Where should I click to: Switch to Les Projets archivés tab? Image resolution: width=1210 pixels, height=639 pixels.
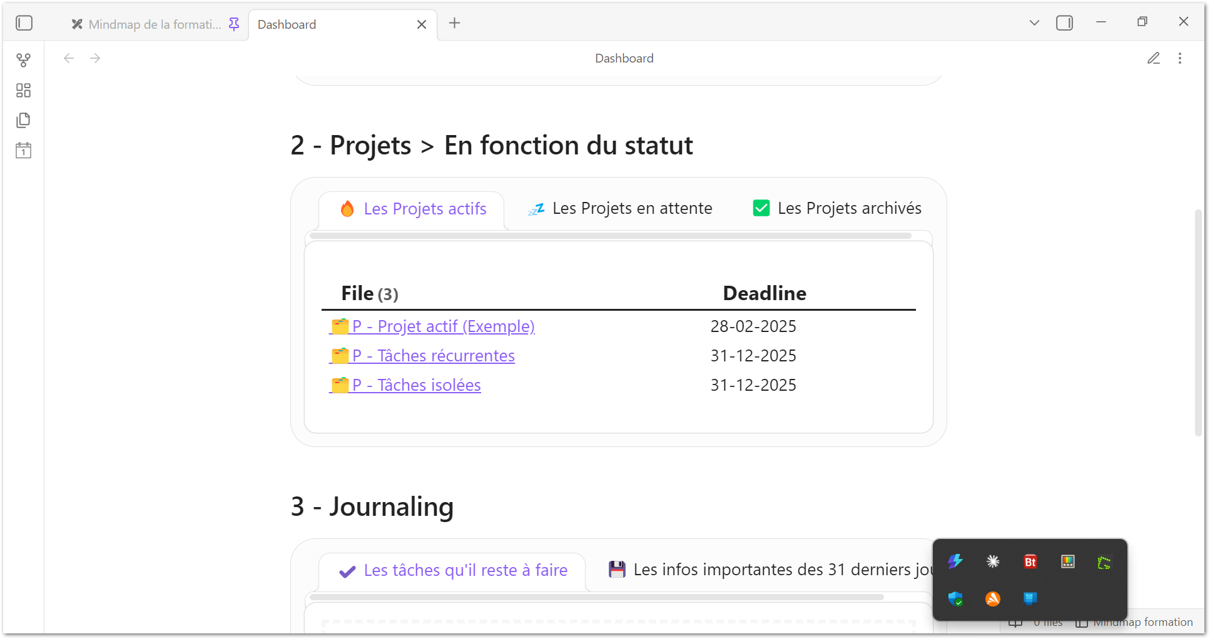point(837,209)
